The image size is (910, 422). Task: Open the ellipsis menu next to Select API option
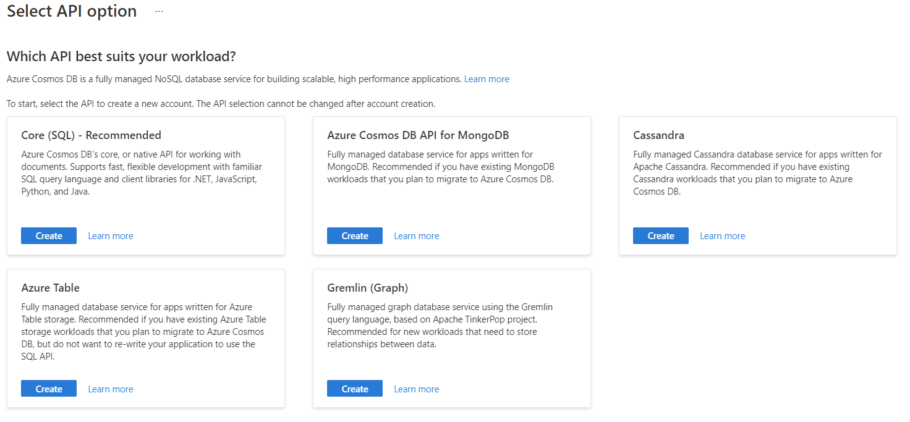pyautogui.click(x=159, y=11)
